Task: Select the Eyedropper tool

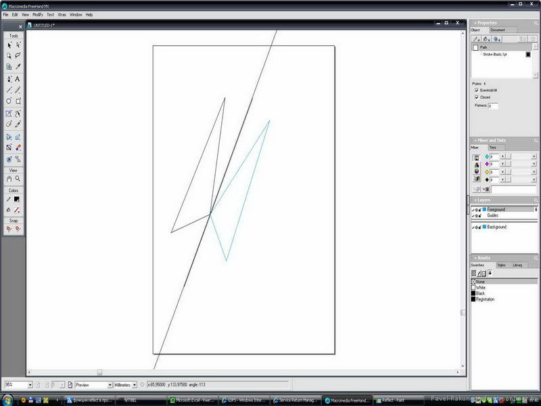Action: tap(18, 66)
